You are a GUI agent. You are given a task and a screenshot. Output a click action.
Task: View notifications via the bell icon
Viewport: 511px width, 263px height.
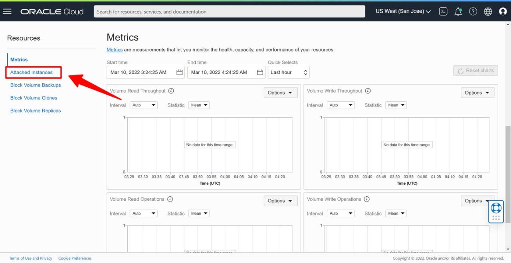click(x=458, y=12)
